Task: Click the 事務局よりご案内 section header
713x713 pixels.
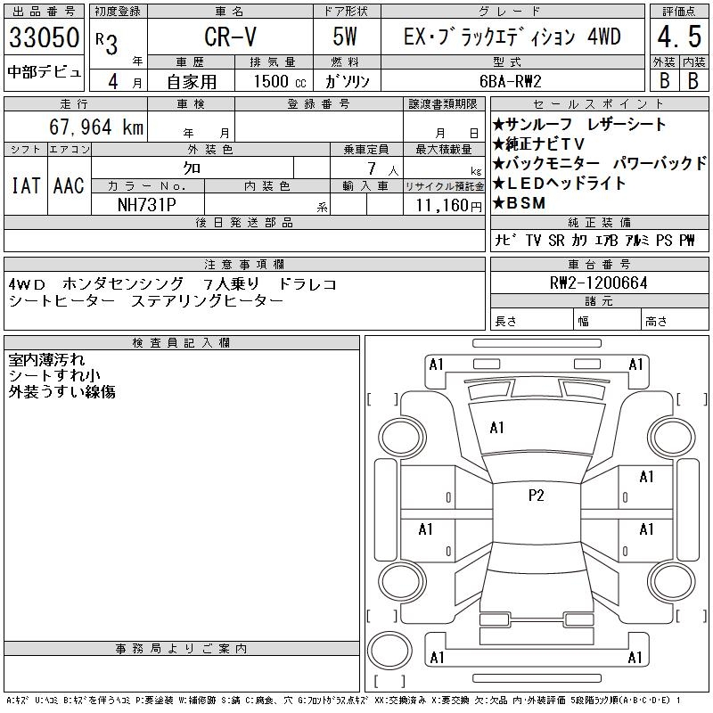Action: tap(182, 649)
